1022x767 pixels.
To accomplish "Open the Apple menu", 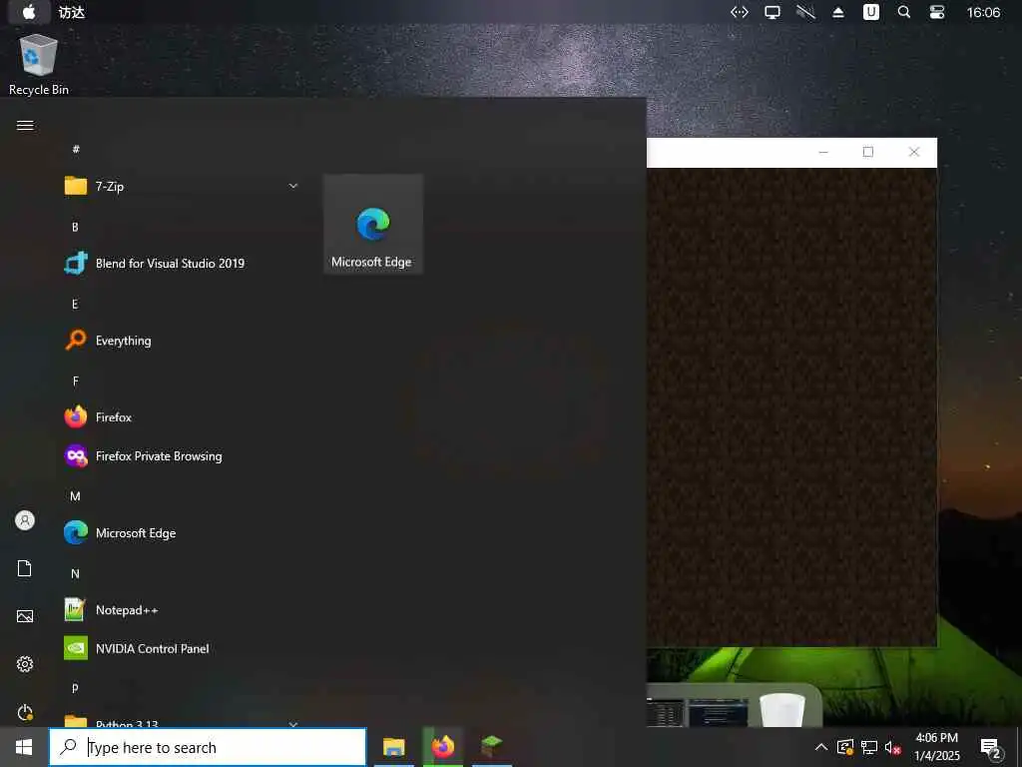I will coord(29,12).
